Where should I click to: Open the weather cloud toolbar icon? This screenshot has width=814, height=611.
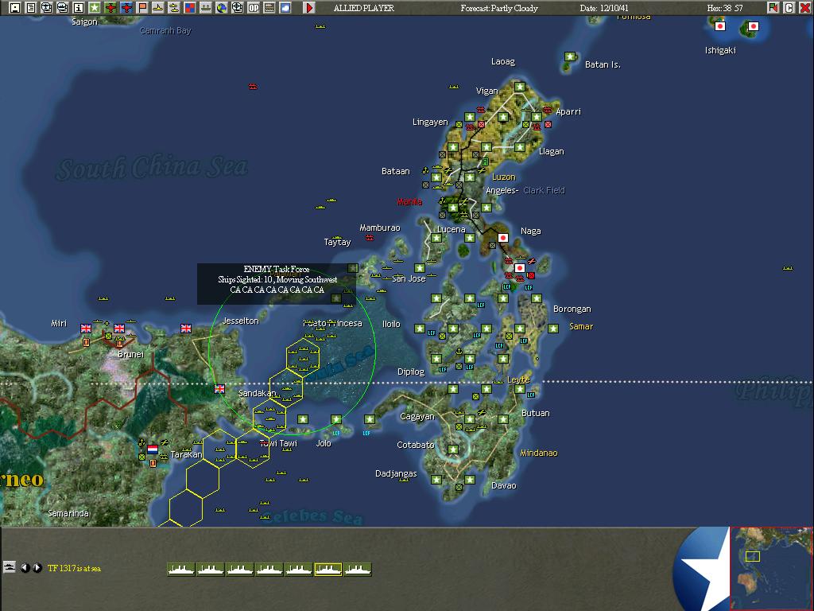pyautogui.click(x=285, y=8)
